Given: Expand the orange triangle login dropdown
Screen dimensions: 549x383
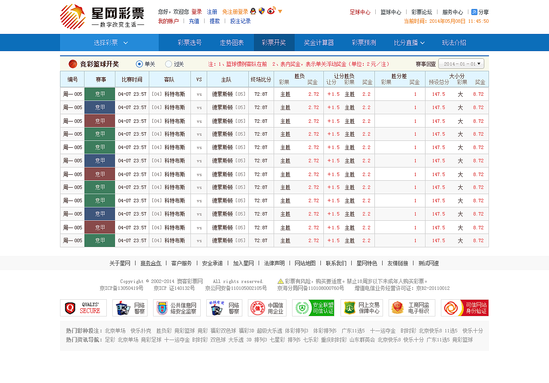Looking at the screenshot, I should (x=280, y=12).
